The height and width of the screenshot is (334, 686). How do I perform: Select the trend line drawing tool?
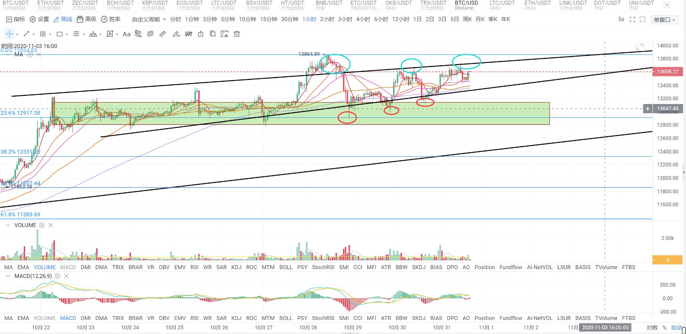26,34
